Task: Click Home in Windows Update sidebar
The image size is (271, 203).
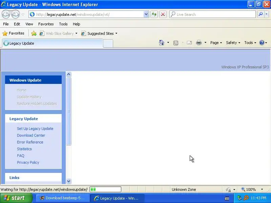Action: (22, 90)
